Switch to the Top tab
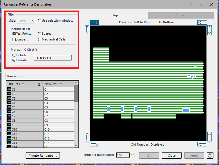This screenshot has height=165, width=219. pos(115,15)
